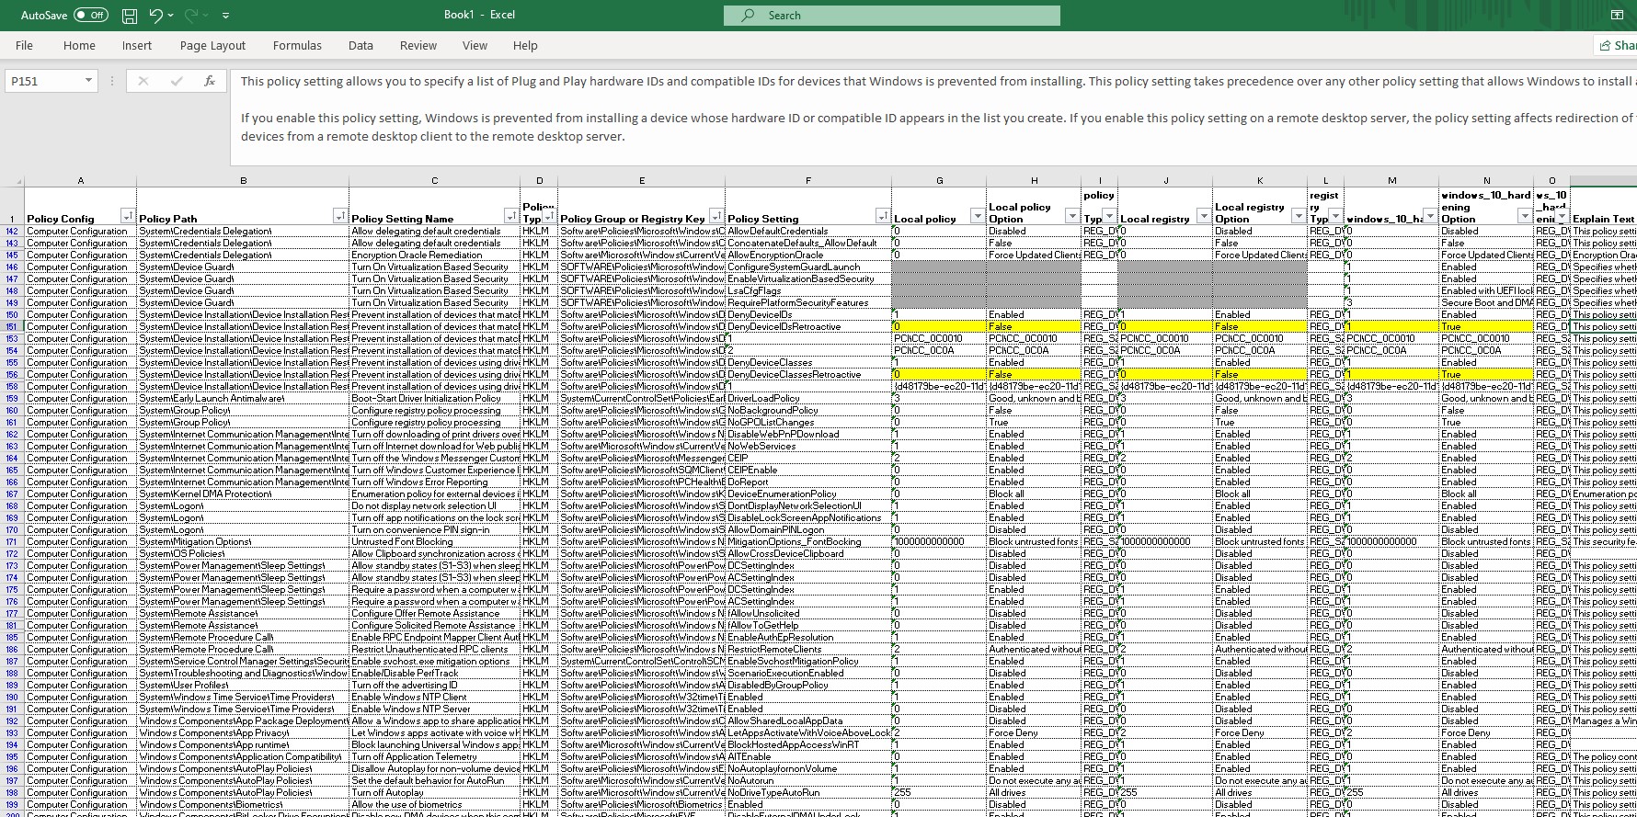Open the Local registry filter dropdown
Image resolution: width=1637 pixels, height=817 pixels.
(1203, 216)
